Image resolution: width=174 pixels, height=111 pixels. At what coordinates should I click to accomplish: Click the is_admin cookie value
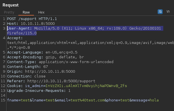(86, 86)
